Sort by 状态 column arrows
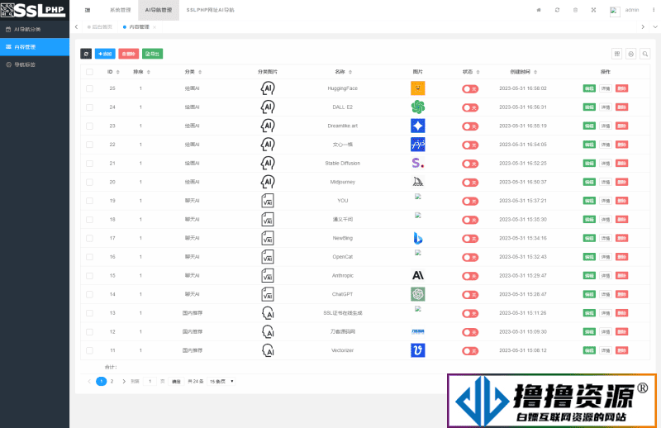 pyautogui.click(x=478, y=72)
